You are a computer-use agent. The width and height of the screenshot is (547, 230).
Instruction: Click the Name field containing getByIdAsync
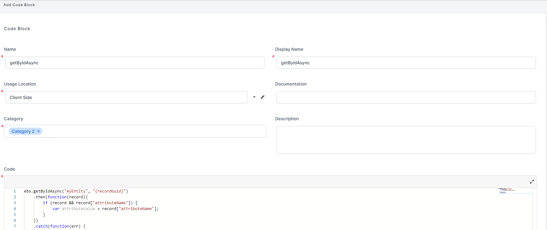tap(135, 63)
